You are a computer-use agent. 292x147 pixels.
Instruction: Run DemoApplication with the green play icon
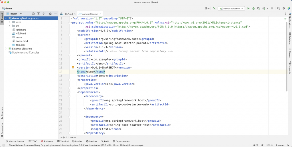coord(248,8)
